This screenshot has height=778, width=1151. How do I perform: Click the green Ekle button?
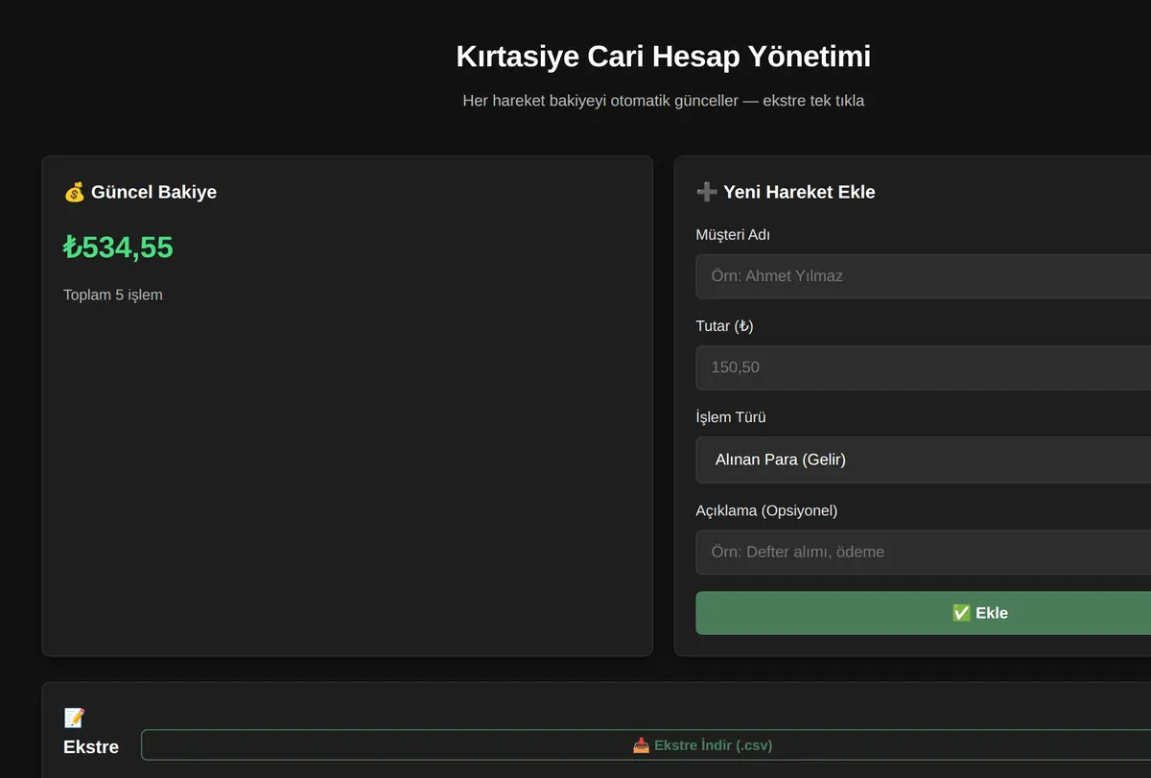tap(923, 613)
